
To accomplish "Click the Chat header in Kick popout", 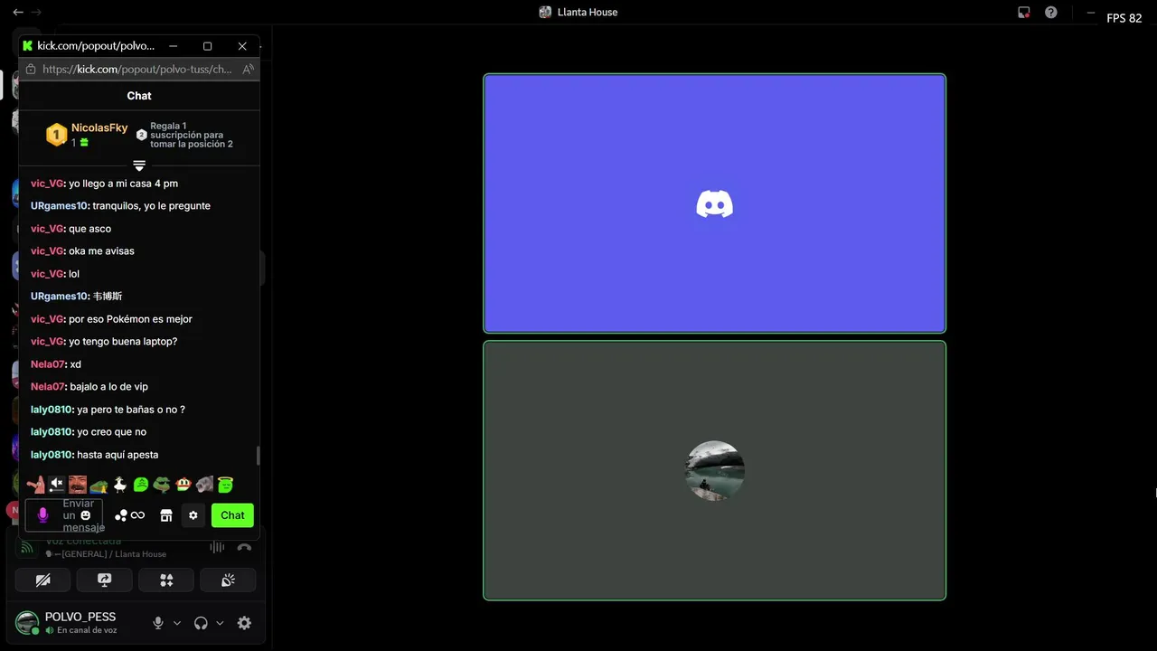I will click(x=139, y=96).
